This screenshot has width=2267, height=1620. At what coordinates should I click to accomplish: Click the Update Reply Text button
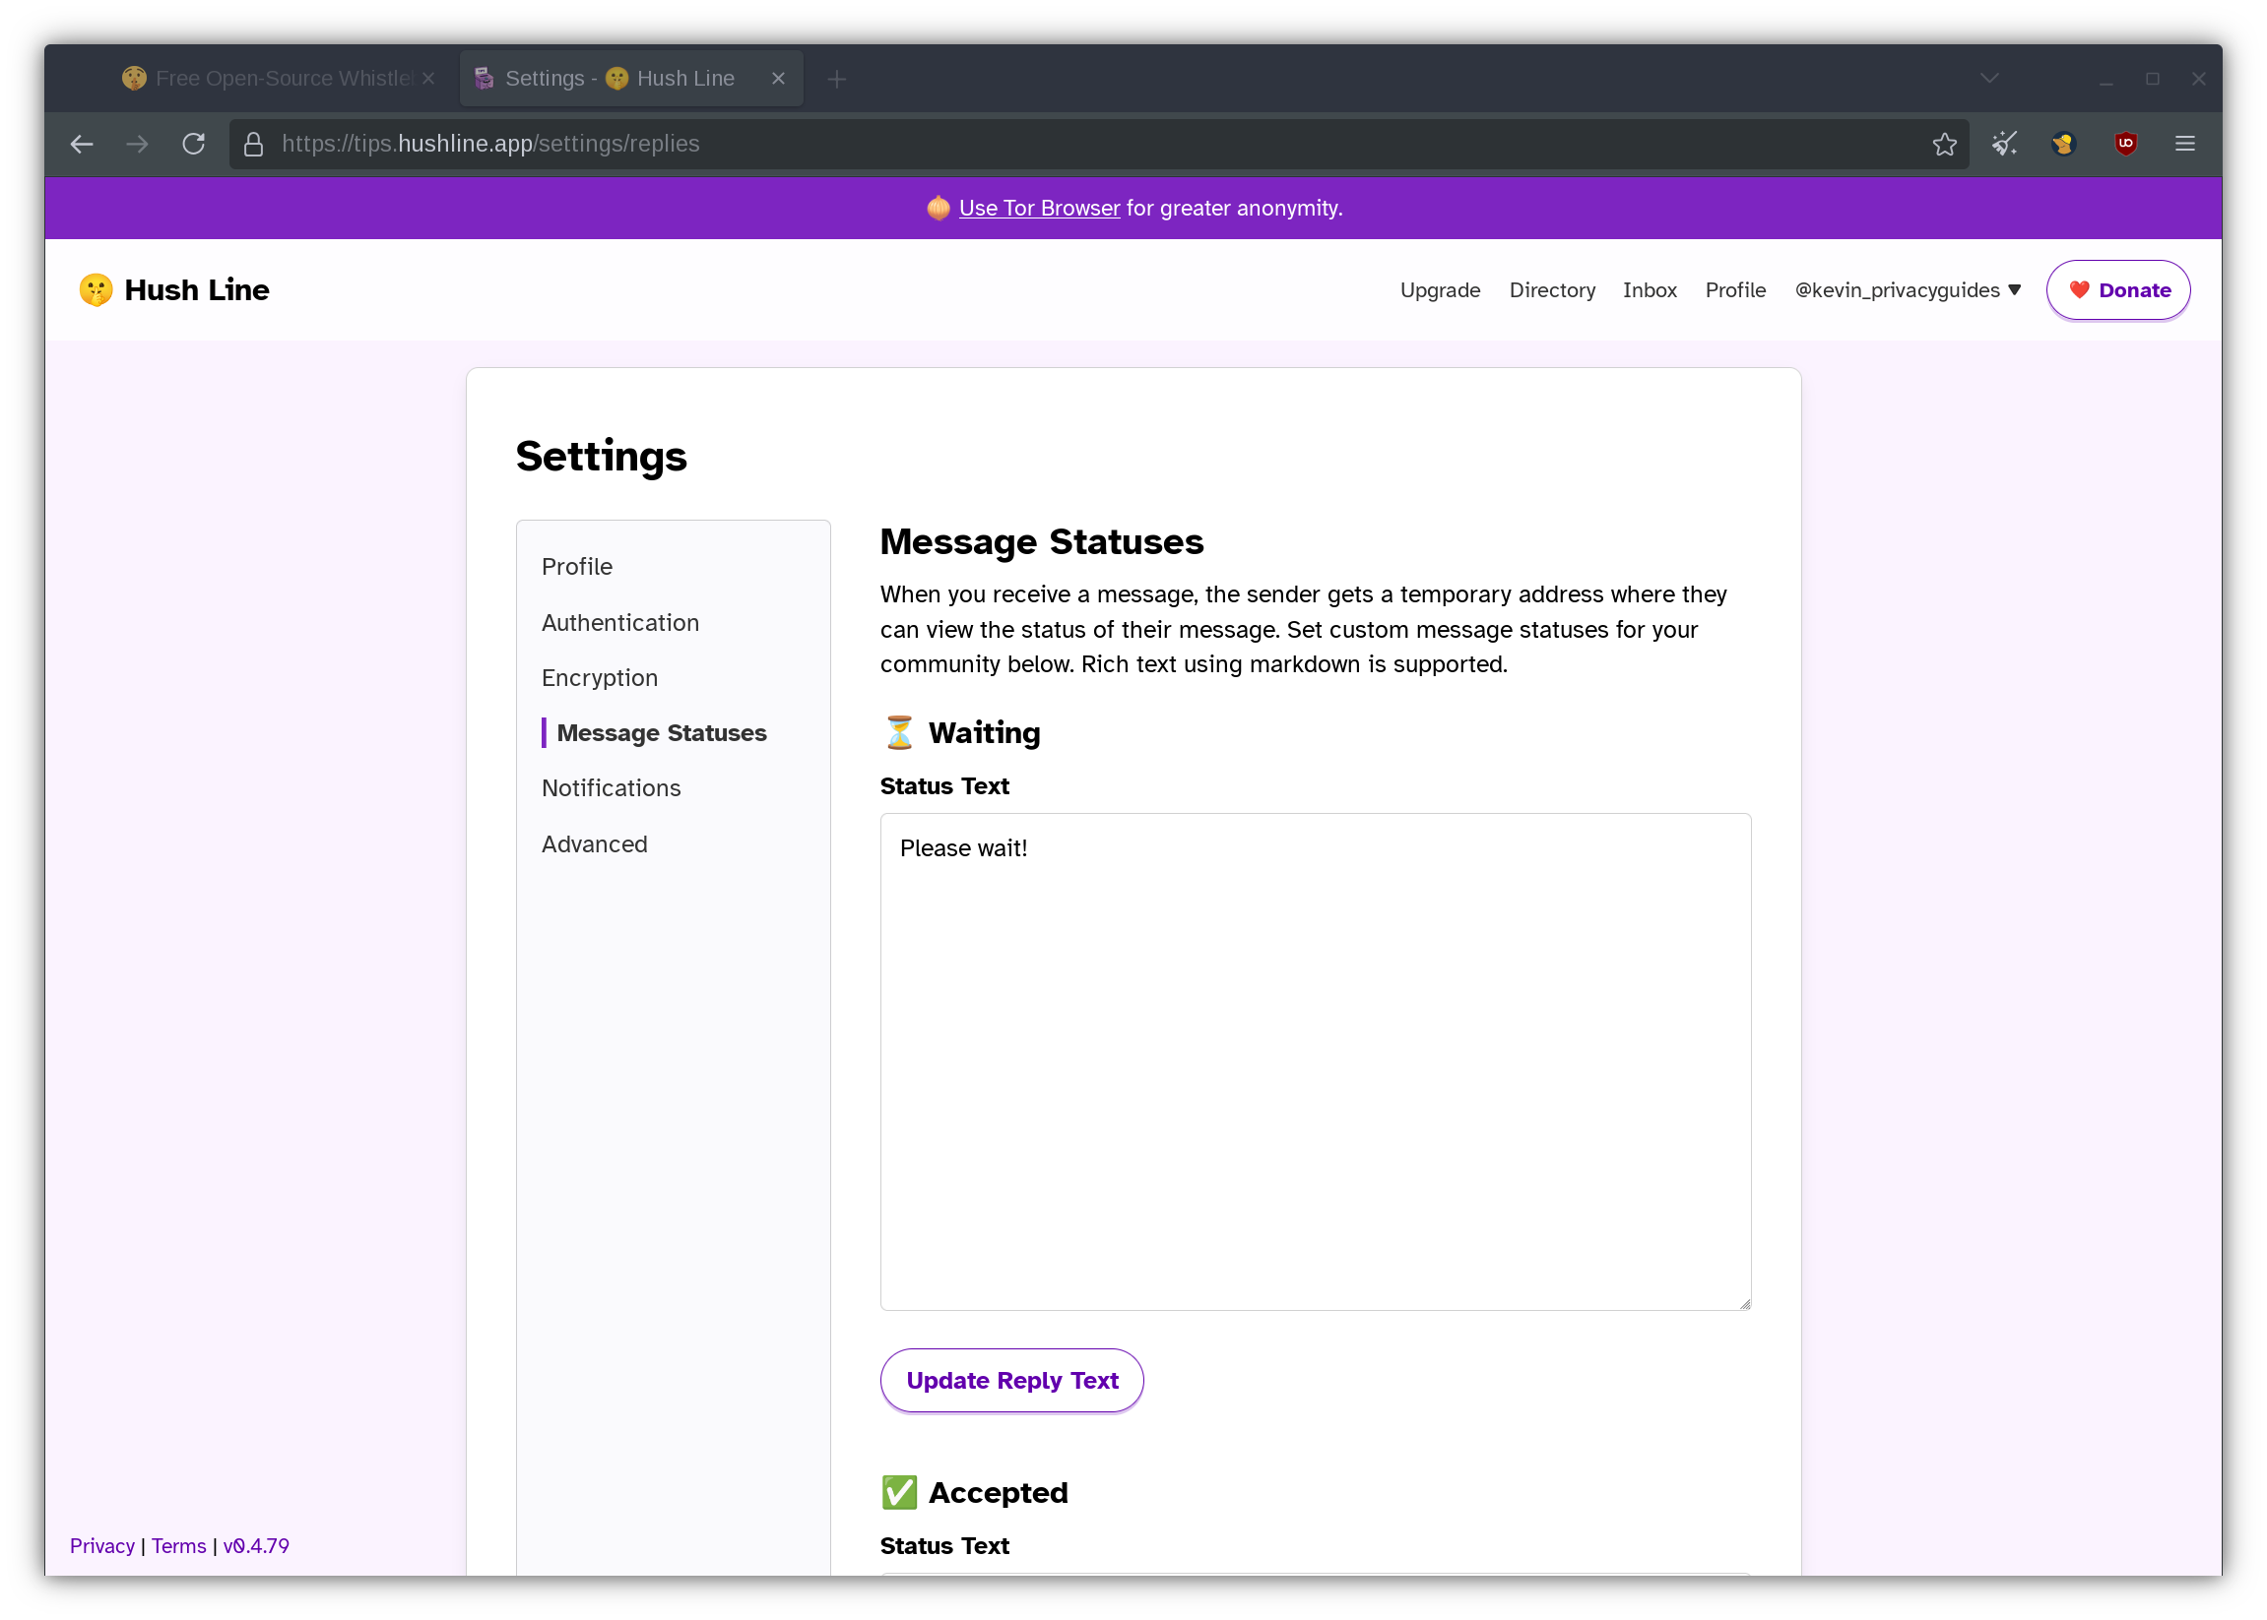1011,1380
